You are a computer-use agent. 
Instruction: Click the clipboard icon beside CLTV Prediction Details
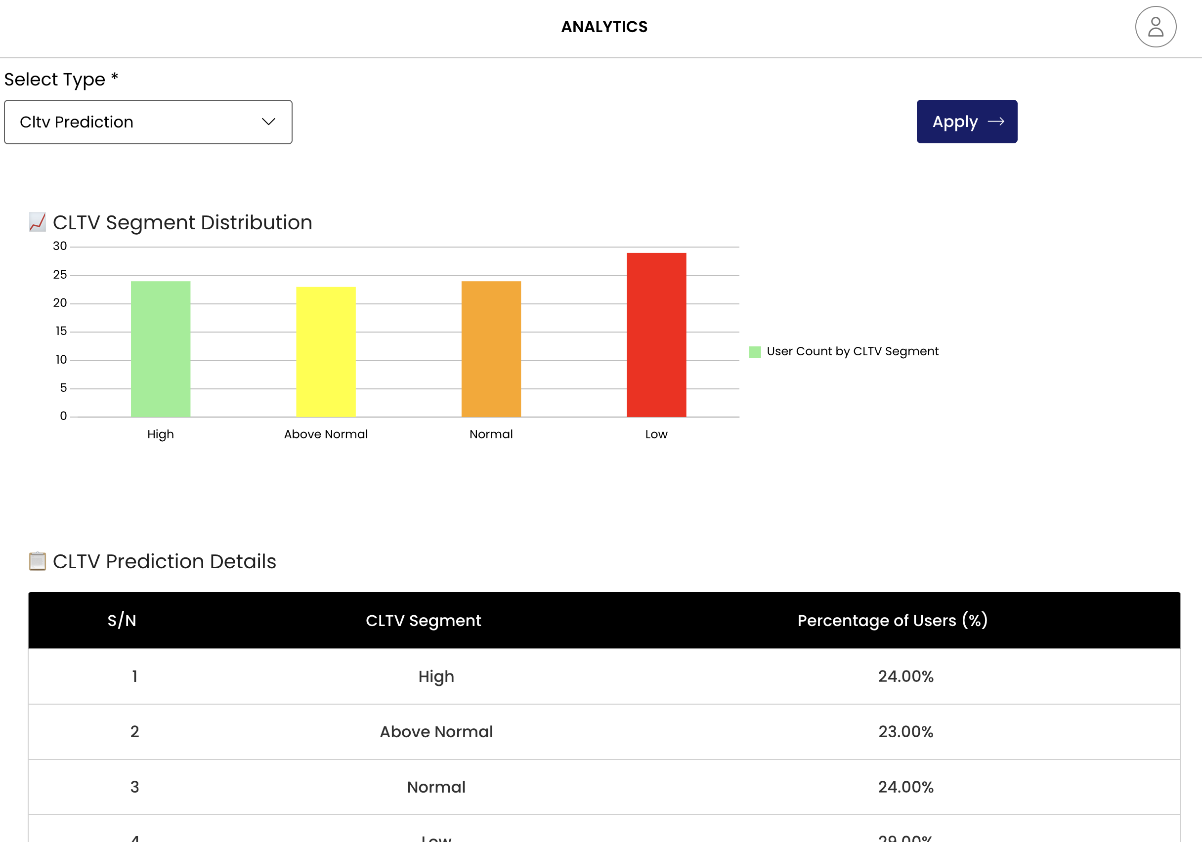coord(37,561)
